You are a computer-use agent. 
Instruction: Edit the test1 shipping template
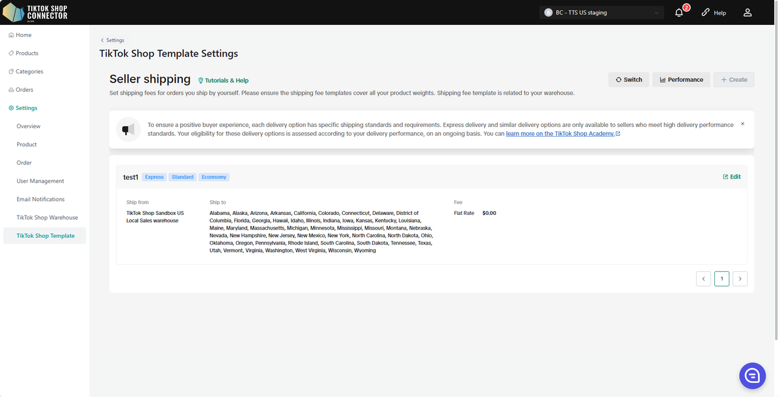click(x=732, y=177)
